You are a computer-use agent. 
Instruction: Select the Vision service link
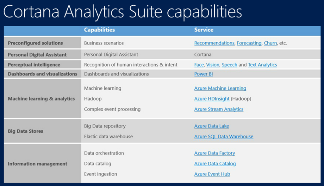click(213, 65)
